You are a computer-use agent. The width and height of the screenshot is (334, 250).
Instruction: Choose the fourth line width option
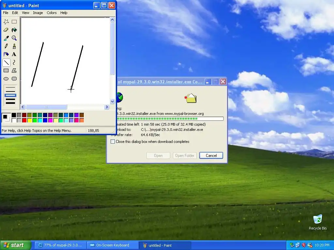click(10, 99)
